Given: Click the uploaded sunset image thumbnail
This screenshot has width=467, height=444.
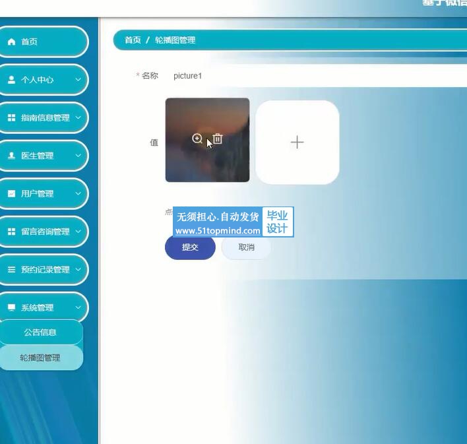Looking at the screenshot, I should (x=207, y=140).
